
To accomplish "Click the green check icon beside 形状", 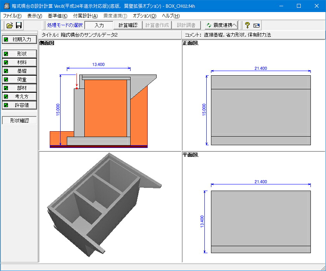I will (6, 54).
